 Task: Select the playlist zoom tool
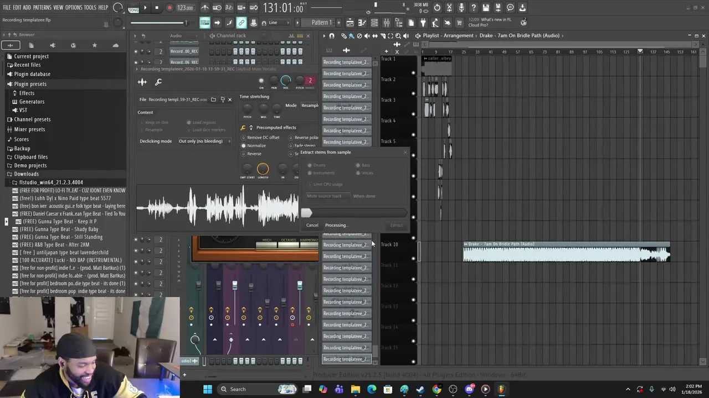(398, 36)
